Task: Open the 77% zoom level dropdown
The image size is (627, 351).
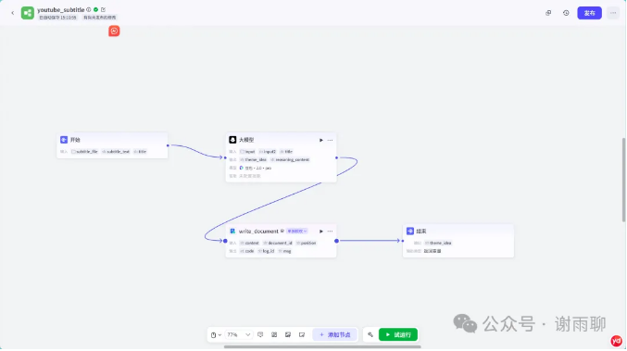Action: click(239, 334)
